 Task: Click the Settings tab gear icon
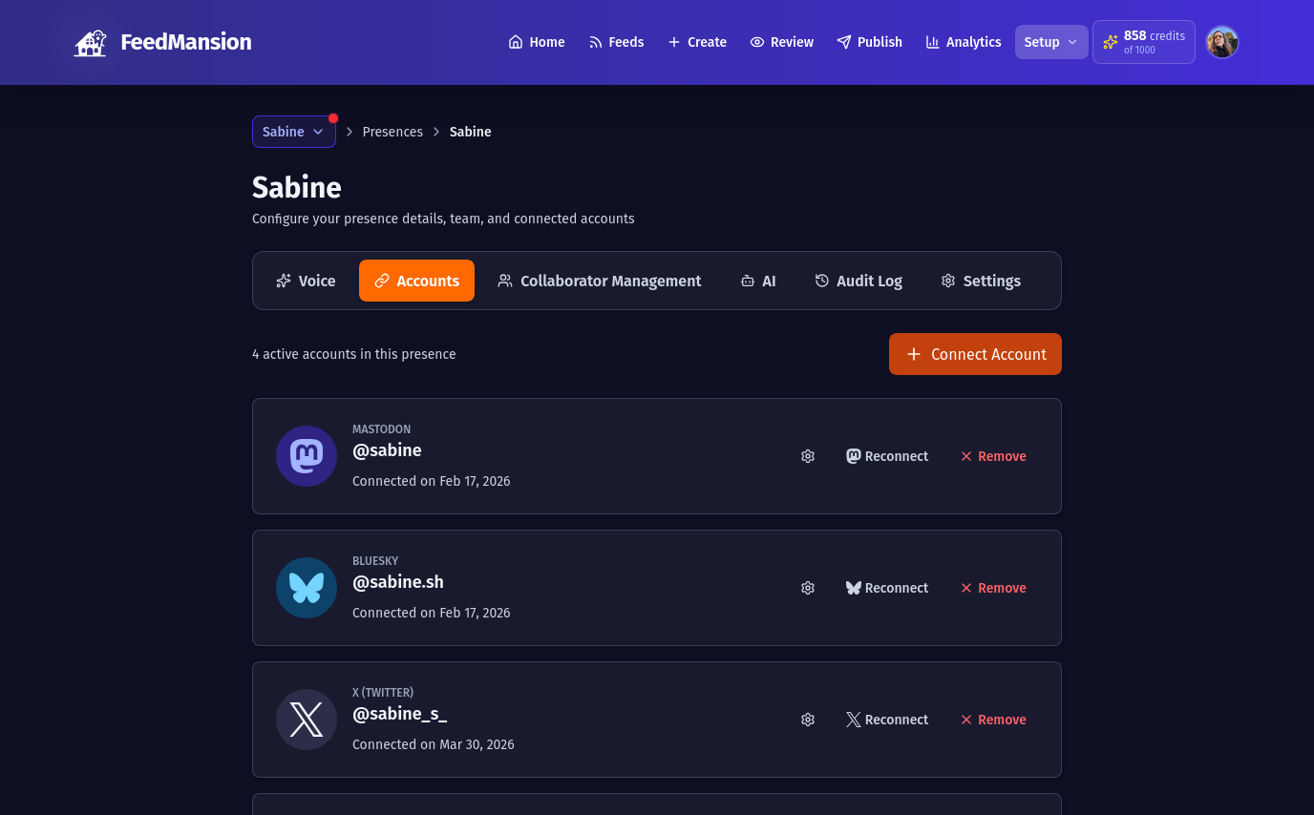948,281
